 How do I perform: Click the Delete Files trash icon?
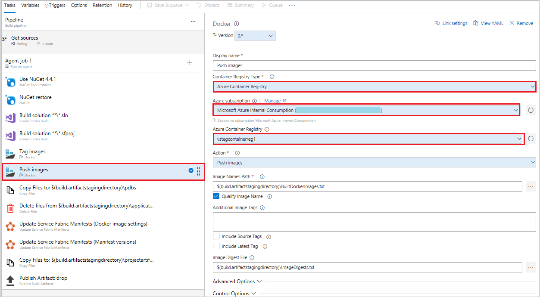pyautogui.click(x=10, y=208)
